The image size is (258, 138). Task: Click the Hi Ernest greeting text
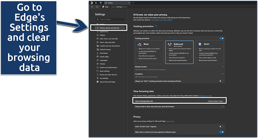150,15
